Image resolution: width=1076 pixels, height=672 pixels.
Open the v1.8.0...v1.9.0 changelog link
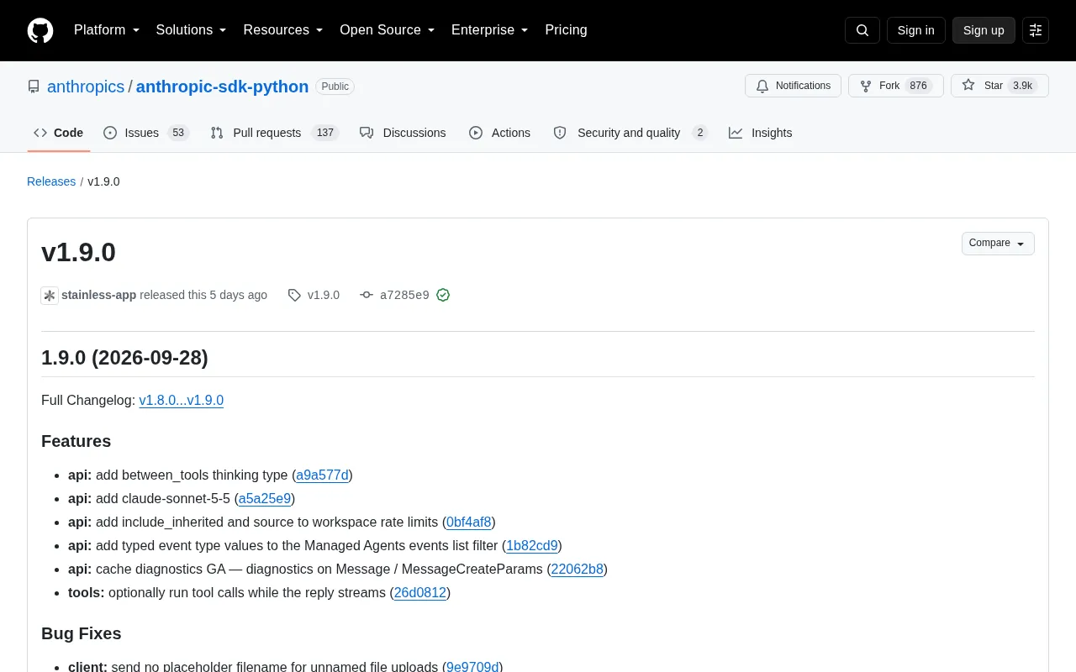pyautogui.click(x=182, y=401)
